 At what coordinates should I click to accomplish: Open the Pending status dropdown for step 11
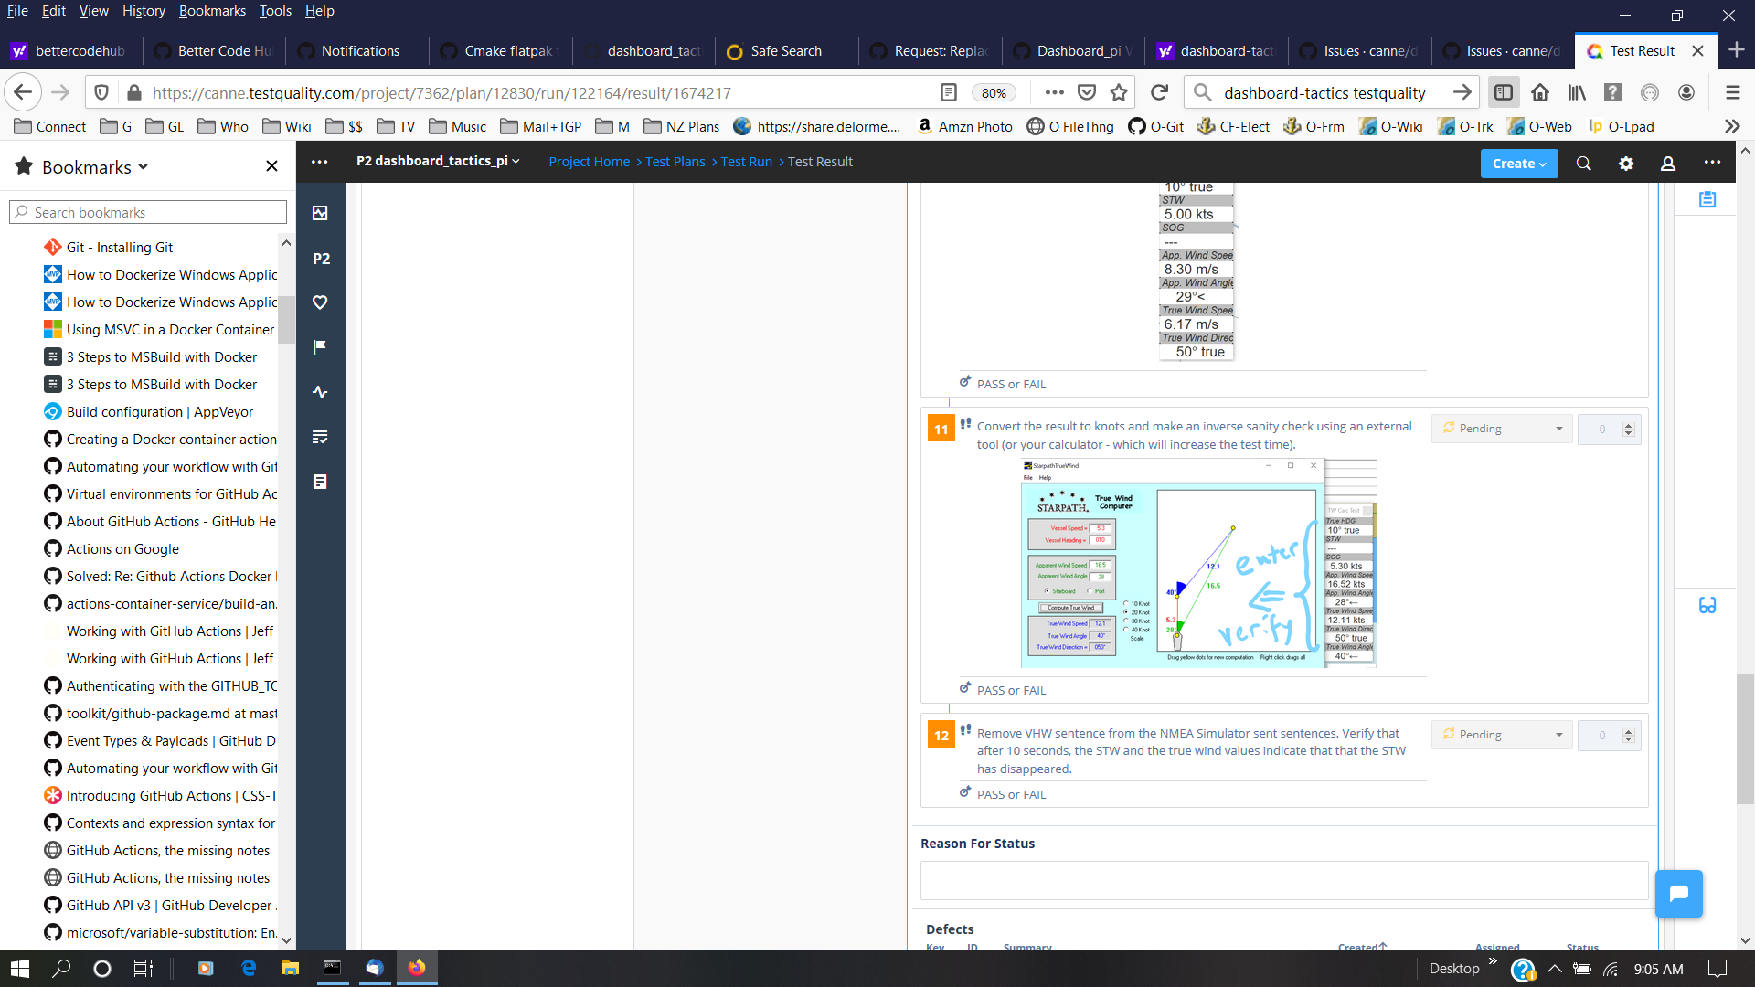tap(1500, 428)
